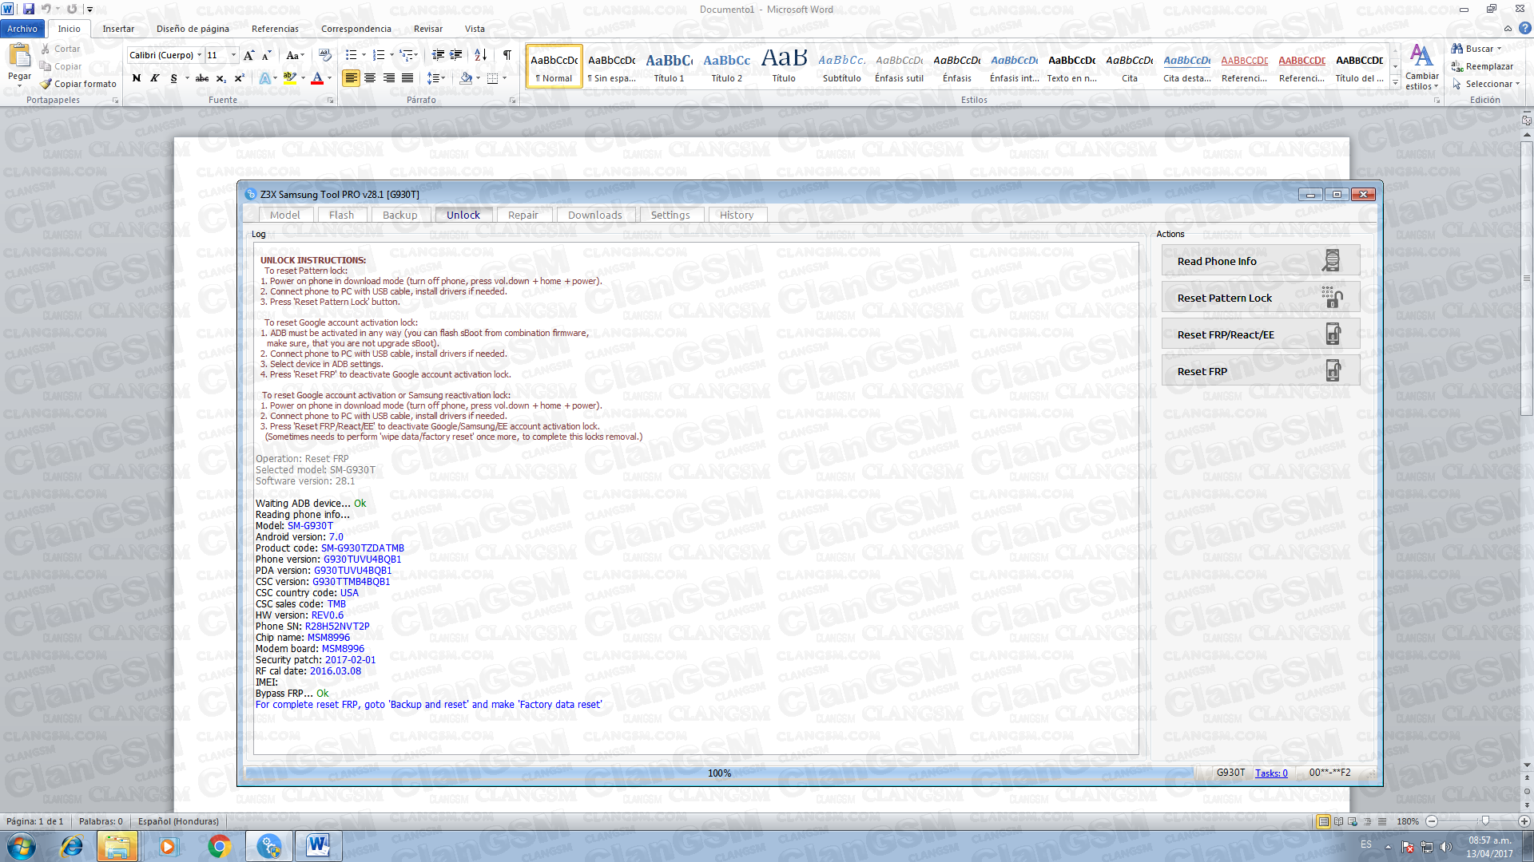This screenshot has height=862, width=1534.
Task: Click the Español (Honduras) language indicator
Action: pyautogui.click(x=179, y=821)
